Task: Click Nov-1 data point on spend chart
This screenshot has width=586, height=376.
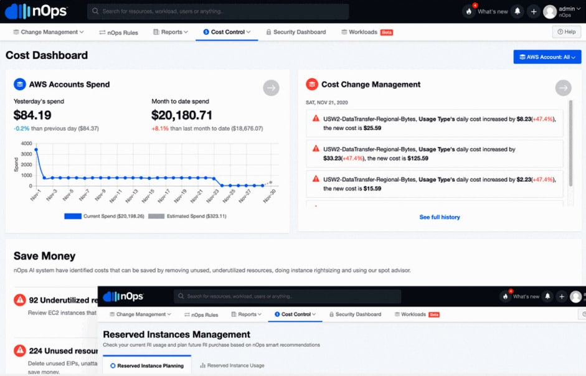Action: pos(36,149)
